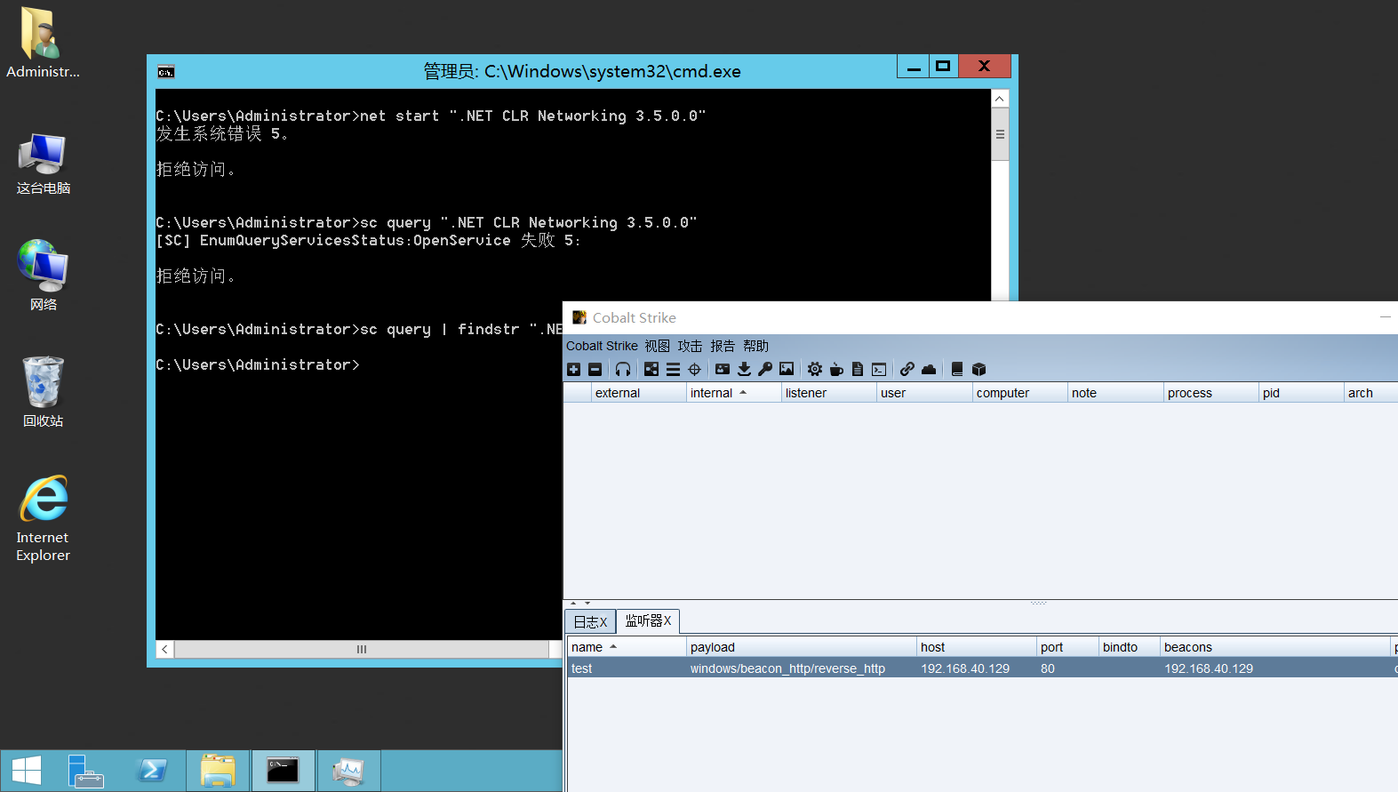Select the 回收站 recycle bin icon
The width and height of the screenshot is (1398, 792).
coord(43,391)
